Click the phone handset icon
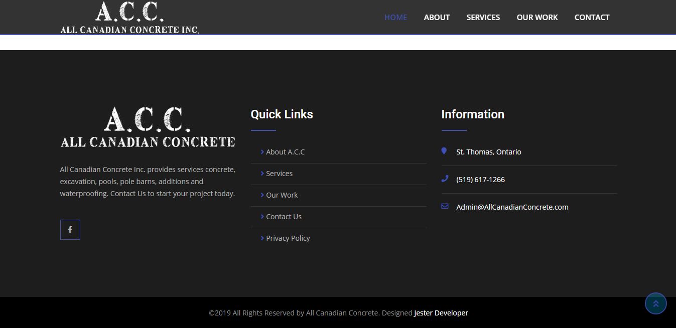The width and height of the screenshot is (676, 328). coord(445,179)
